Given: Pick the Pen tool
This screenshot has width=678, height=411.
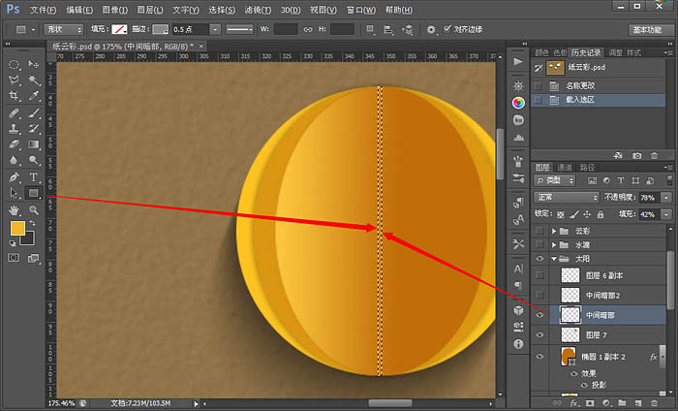Looking at the screenshot, I should [14, 177].
